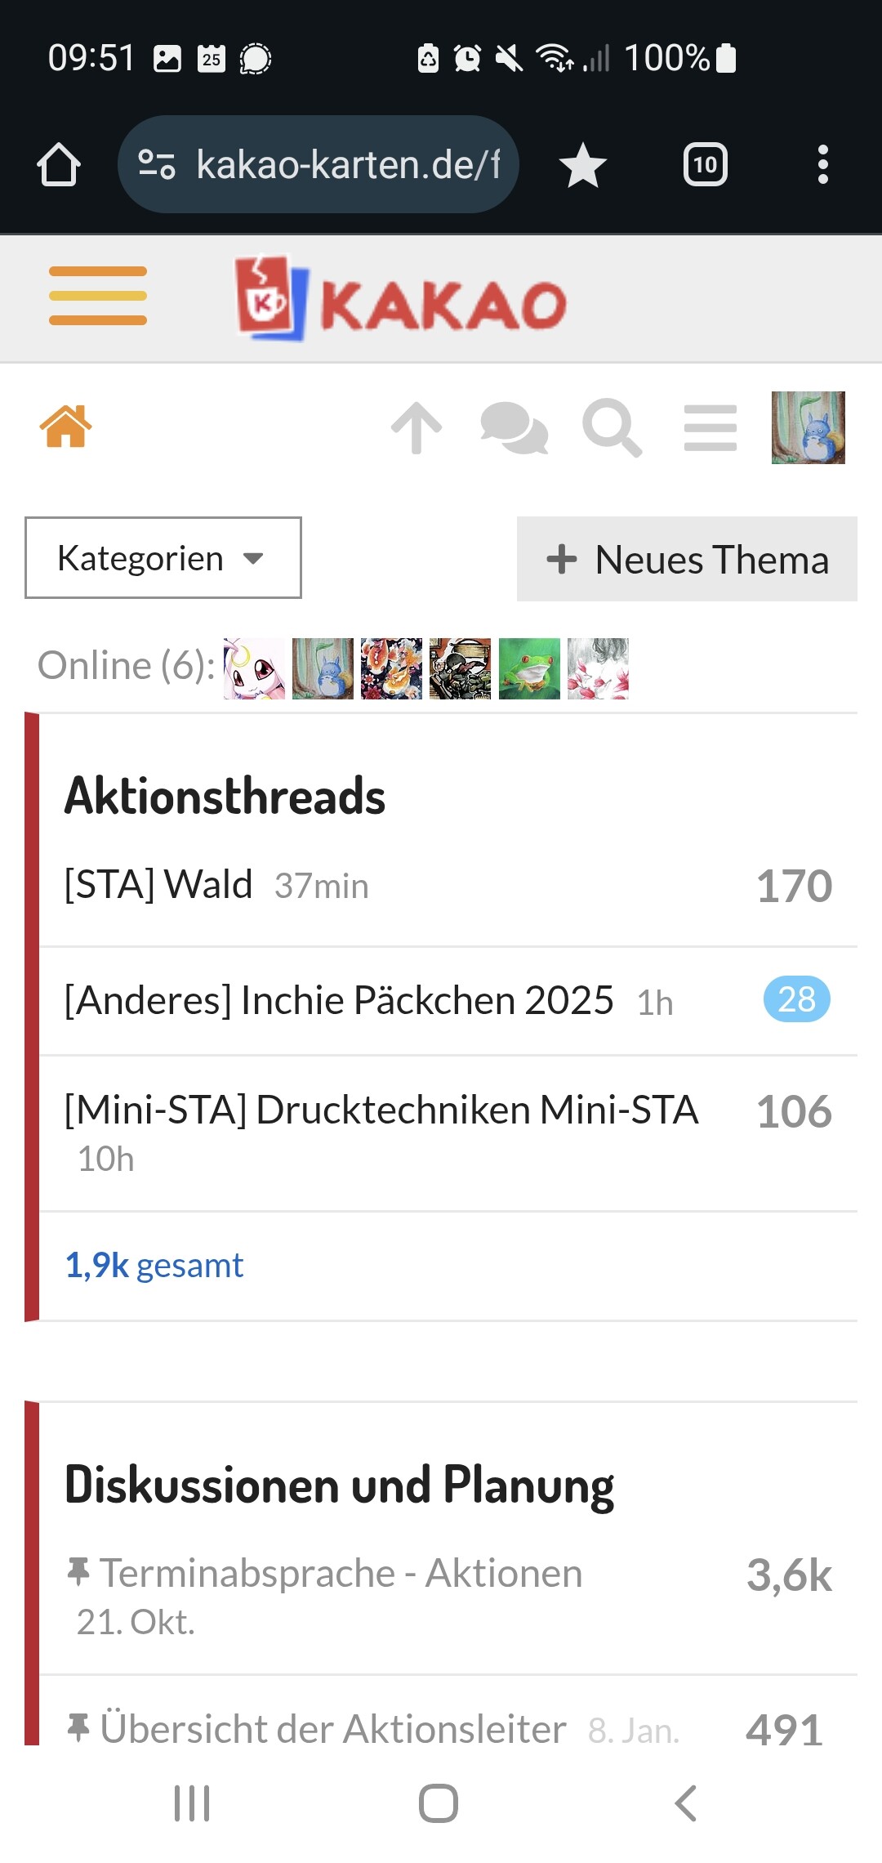Open the 1,9k gesamt link
The width and height of the screenshot is (882, 1863).
pos(154,1265)
